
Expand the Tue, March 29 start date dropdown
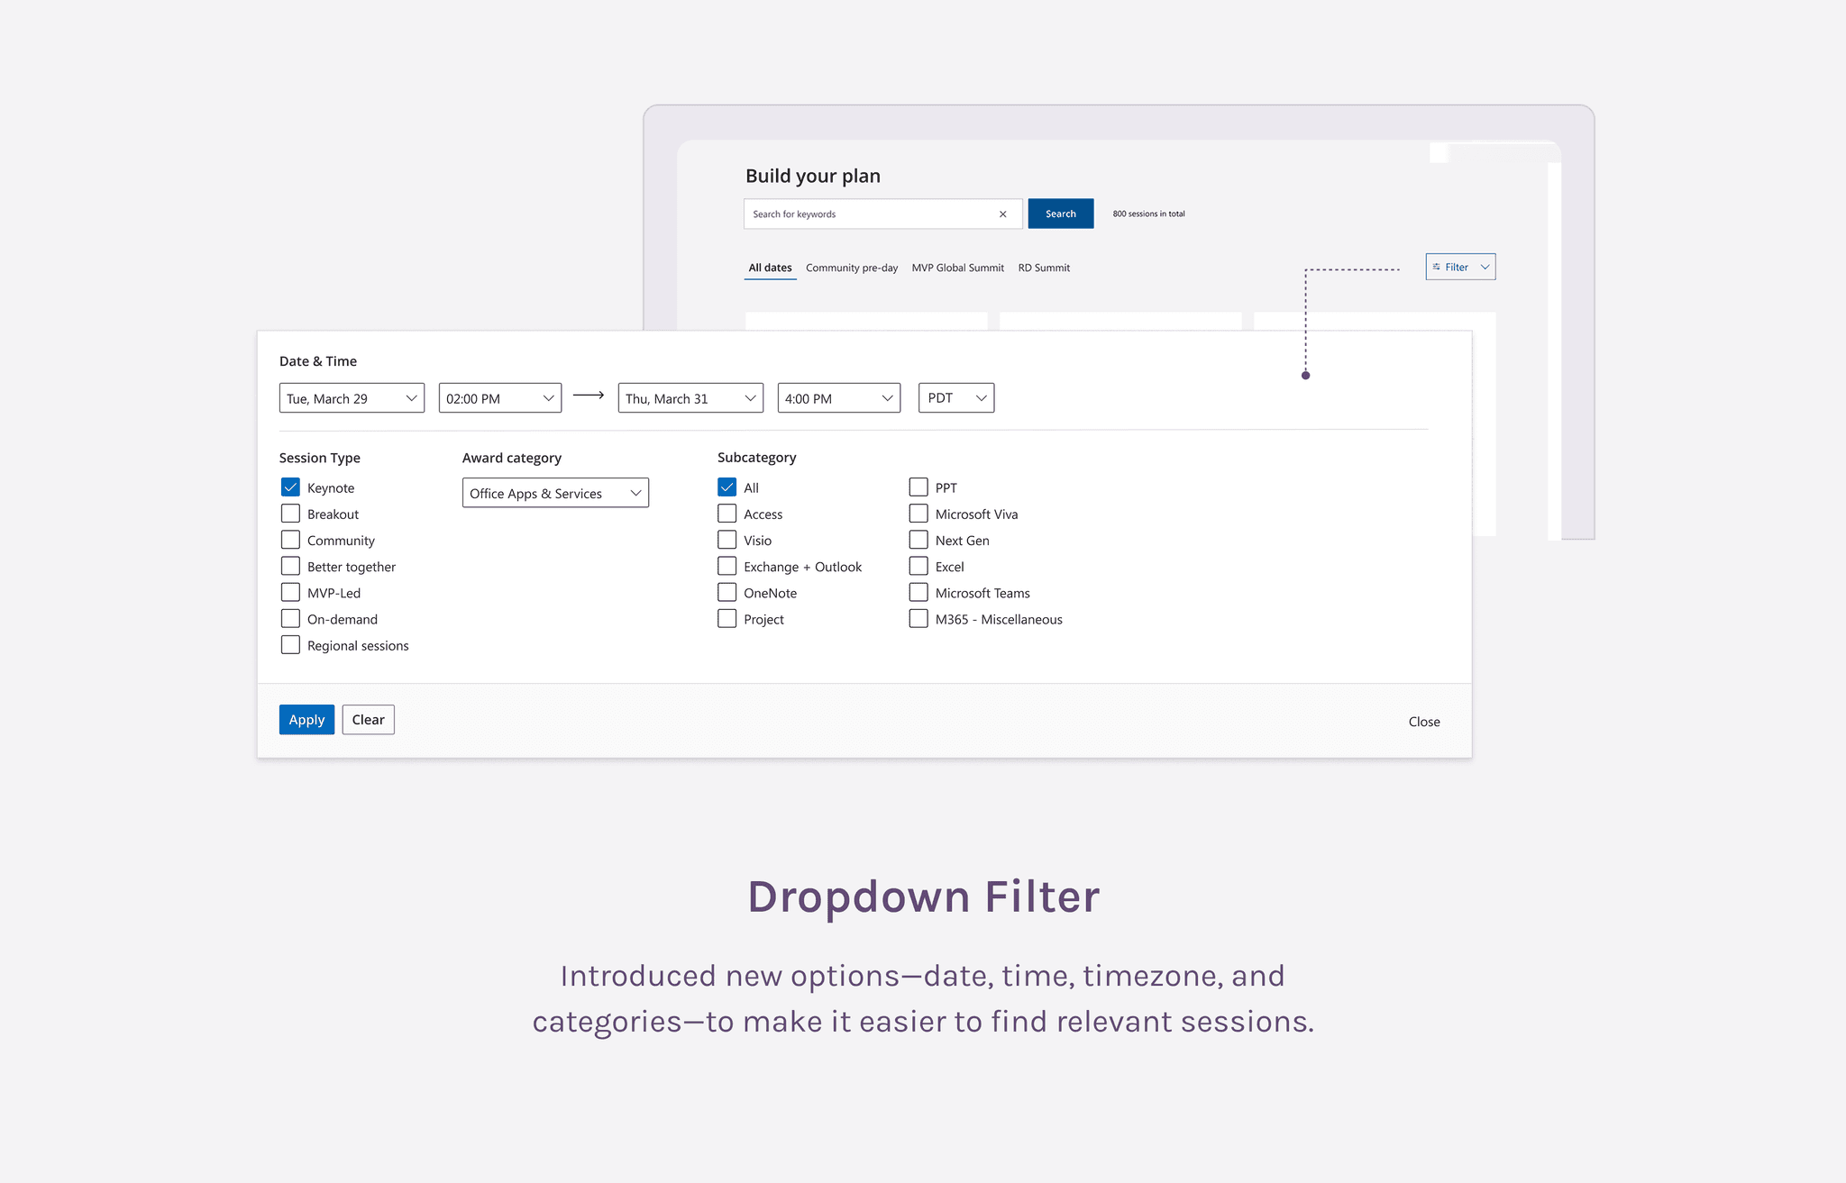[352, 398]
